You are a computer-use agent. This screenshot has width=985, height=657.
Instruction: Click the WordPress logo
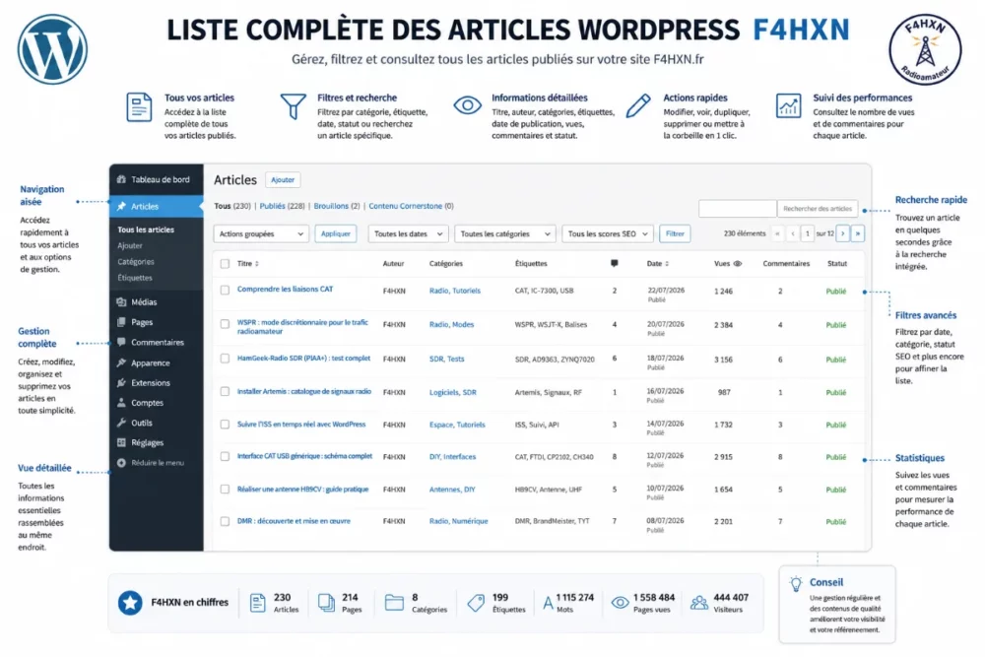[52, 49]
